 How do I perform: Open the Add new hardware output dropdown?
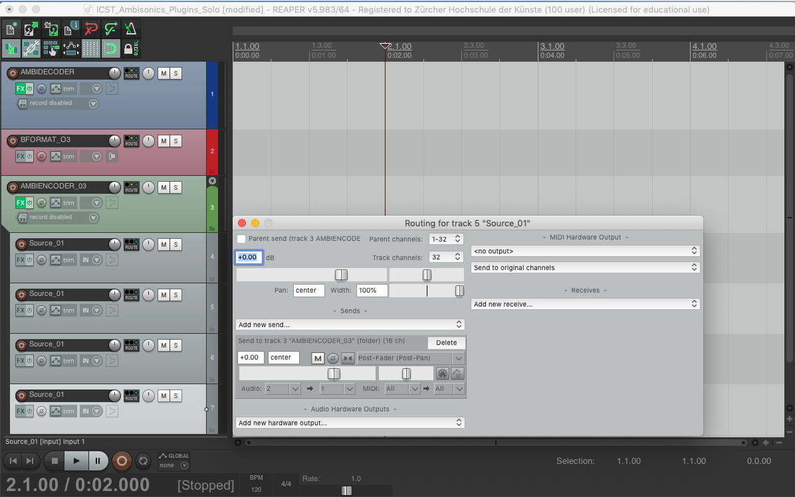point(350,423)
